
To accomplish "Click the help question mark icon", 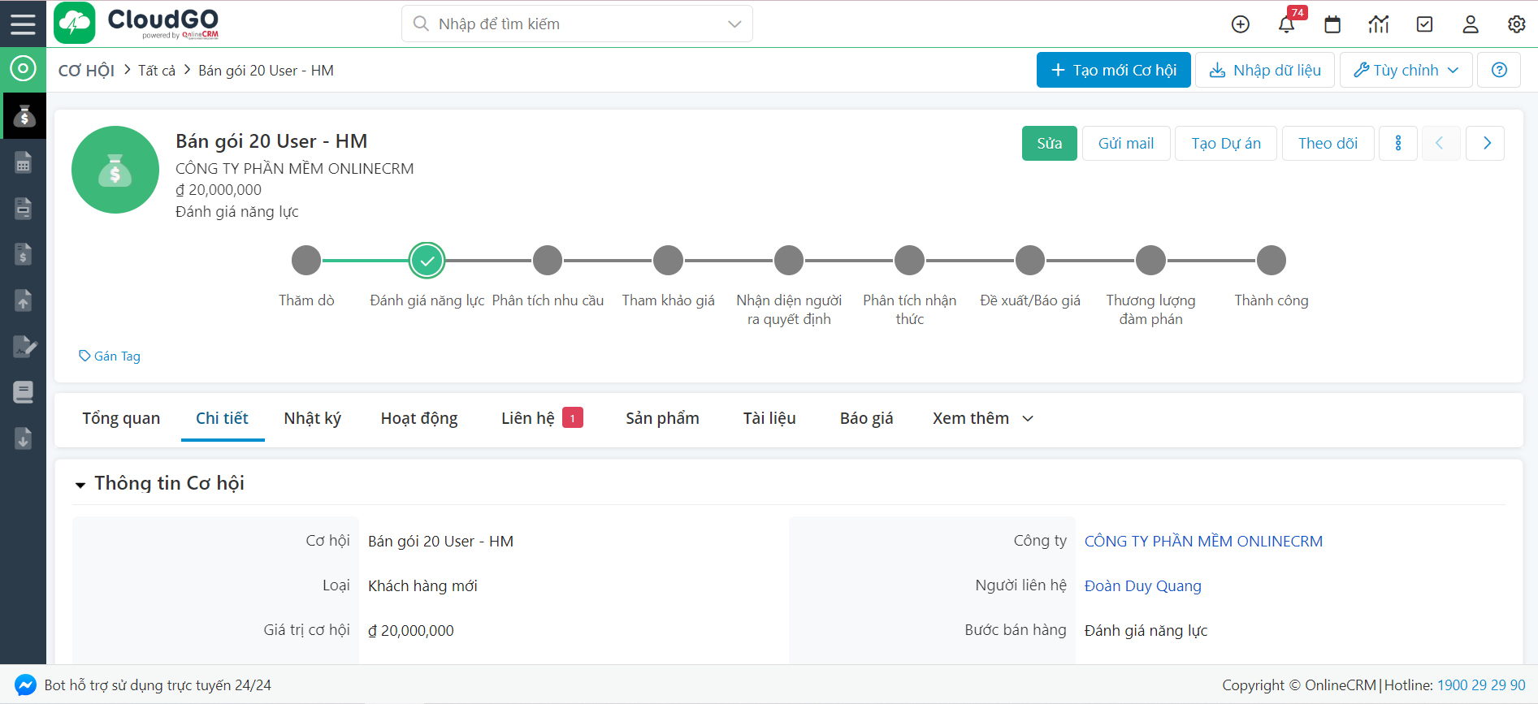I will [x=1499, y=70].
